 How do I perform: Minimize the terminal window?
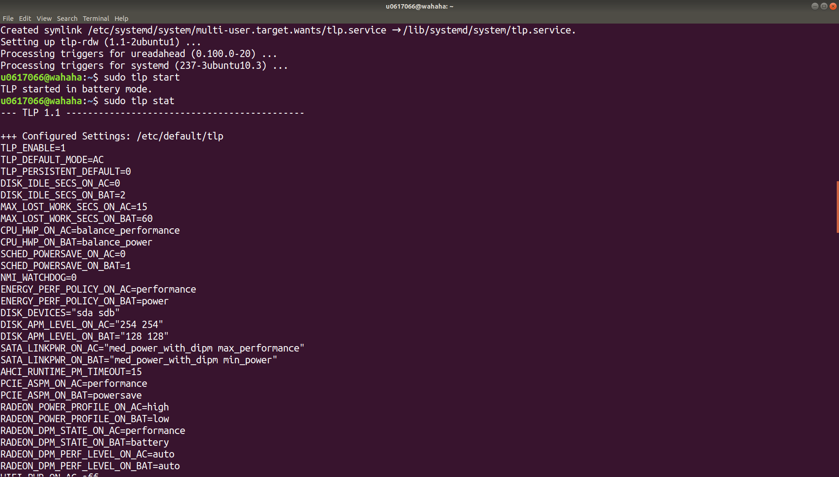point(815,6)
